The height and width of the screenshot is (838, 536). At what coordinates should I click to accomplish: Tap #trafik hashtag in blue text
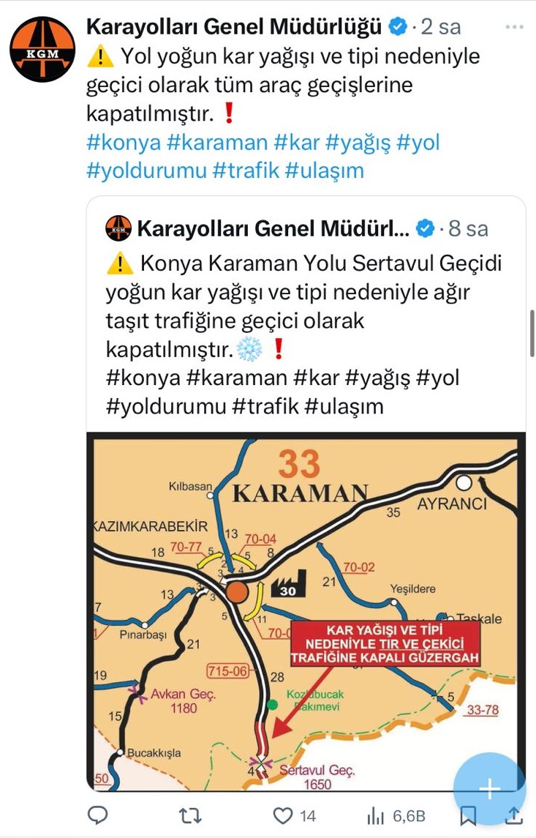coord(246,171)
